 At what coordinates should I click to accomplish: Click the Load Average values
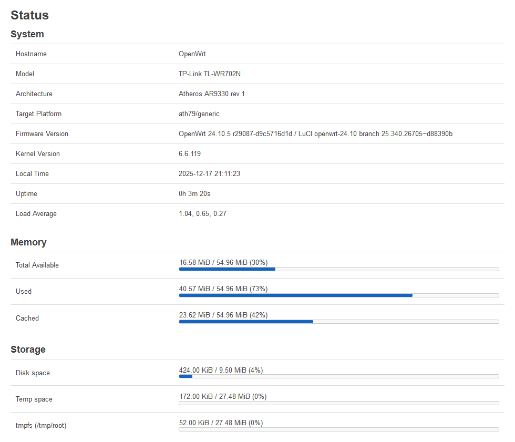pyautogui.click(x=202, y=214)
